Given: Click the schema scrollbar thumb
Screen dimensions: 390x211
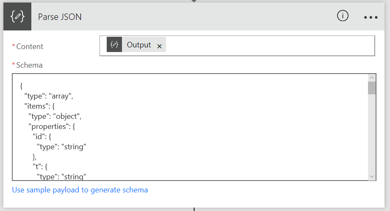Looking at the screenshot, I should click(x=372, y=88).
